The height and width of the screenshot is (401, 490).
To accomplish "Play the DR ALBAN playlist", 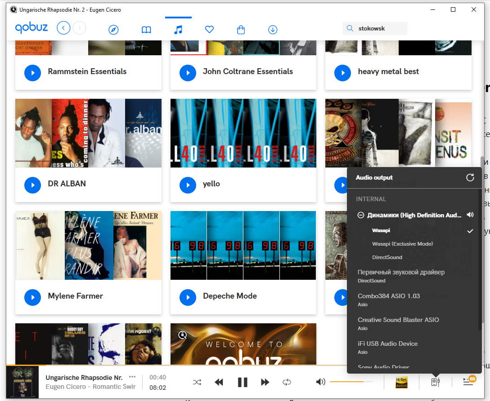I will 32,185.
